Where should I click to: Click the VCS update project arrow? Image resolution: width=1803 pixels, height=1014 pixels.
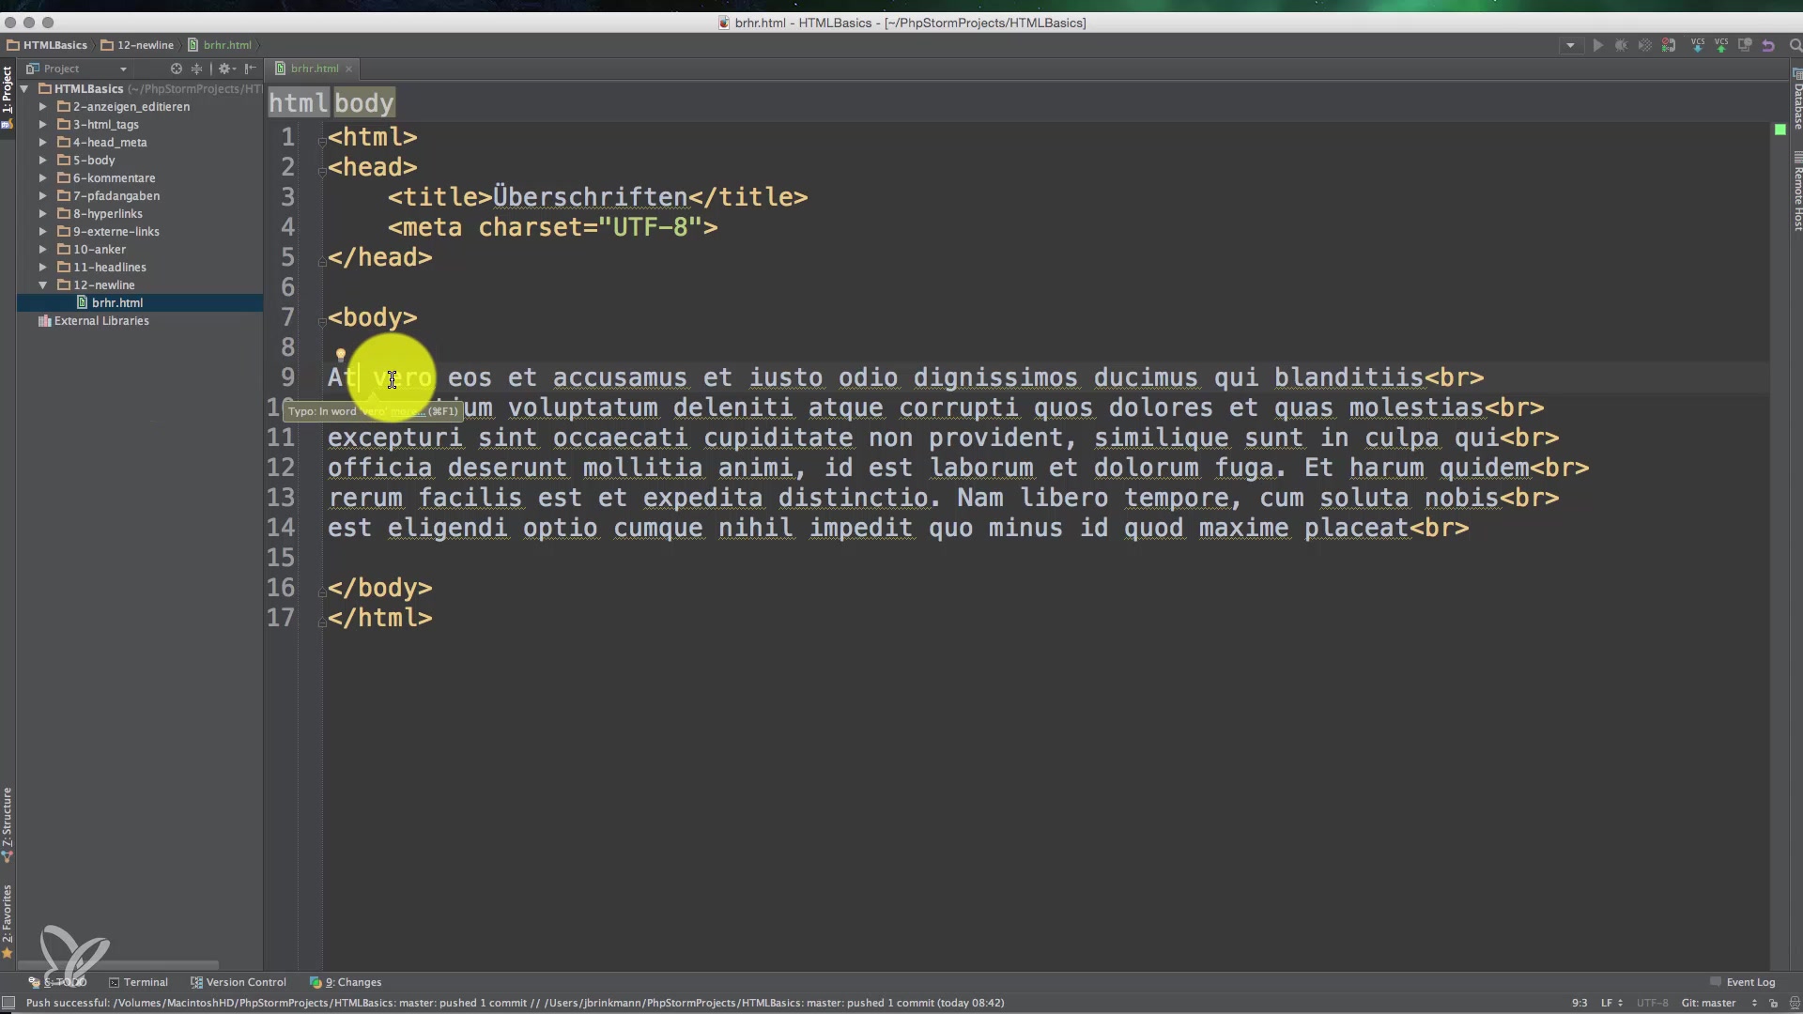tap(1697, 45)
